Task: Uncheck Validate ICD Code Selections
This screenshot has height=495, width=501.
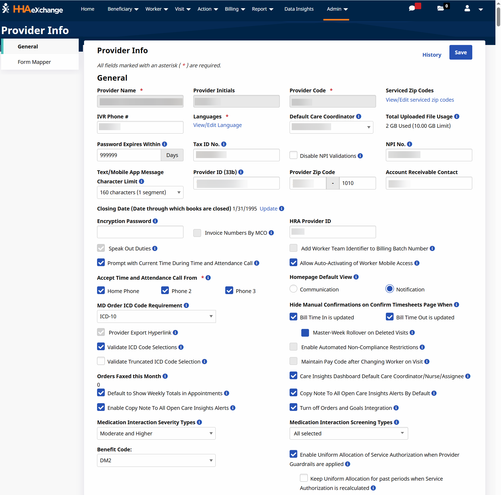Action: tap(101, 347)
